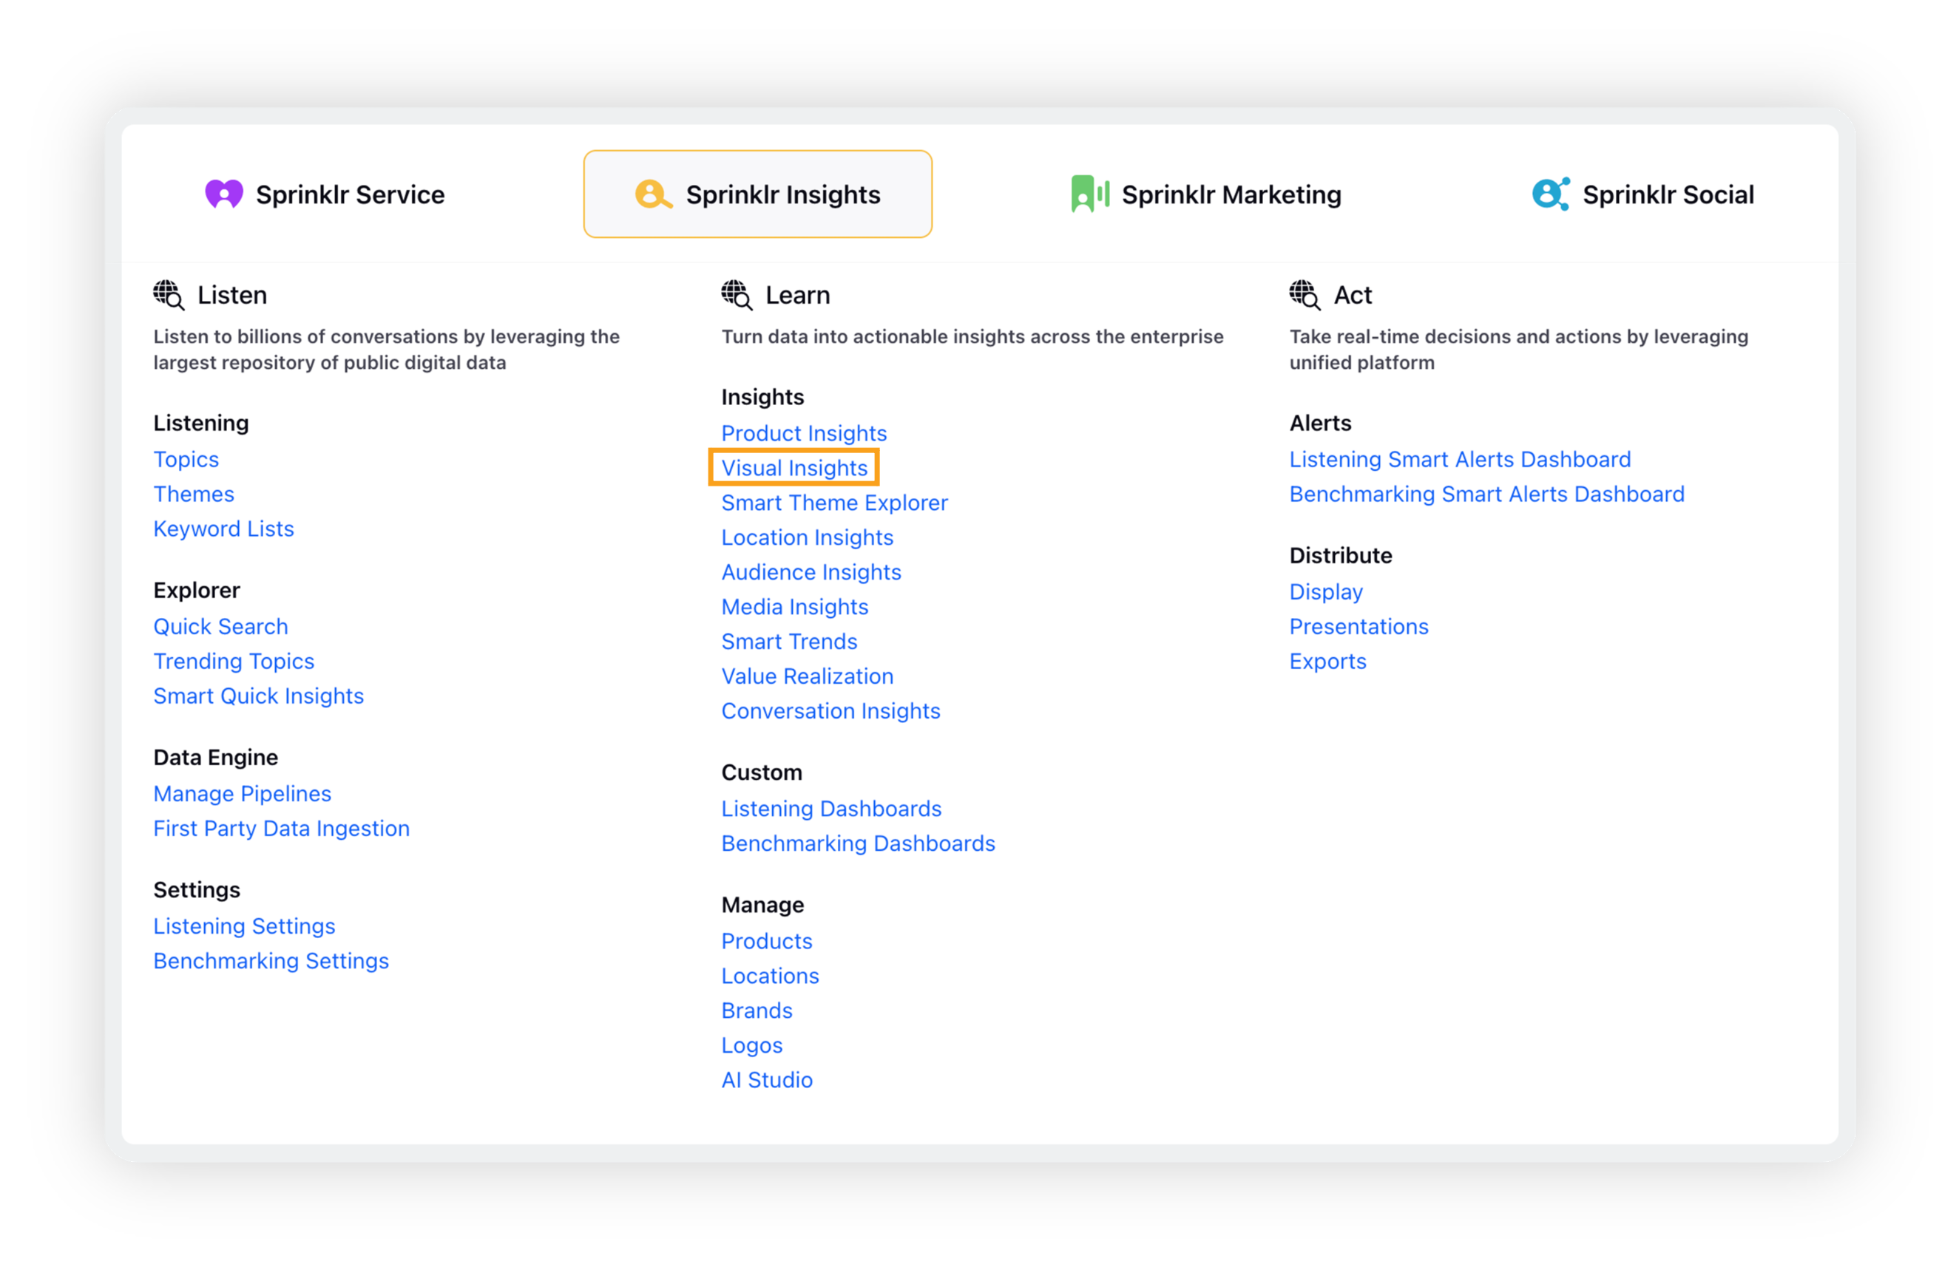Click the globe icon beside Act
Viewport: 1959px width, 1267px height.
click(x=1305, y=294)
